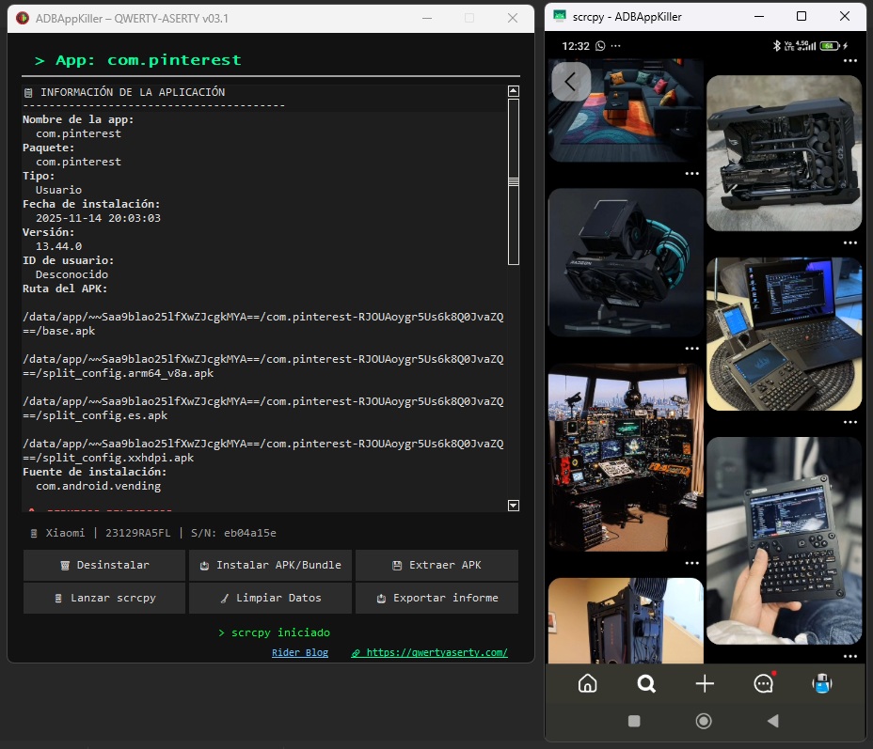Click Limpiar Datos button
Screen dimensions: 873x749
[x=271, y=598]
